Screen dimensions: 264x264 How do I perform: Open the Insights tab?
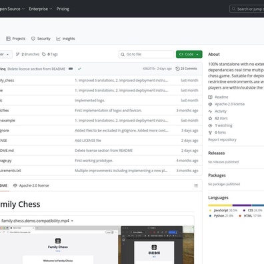tap(65, 39)
